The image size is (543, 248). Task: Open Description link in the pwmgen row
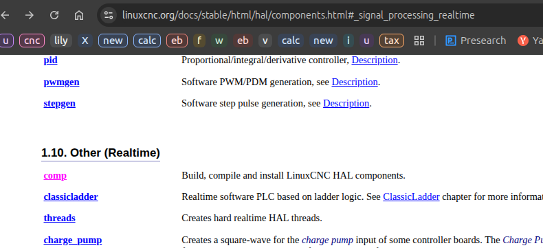pyautogui.click(x=355, y=82)
